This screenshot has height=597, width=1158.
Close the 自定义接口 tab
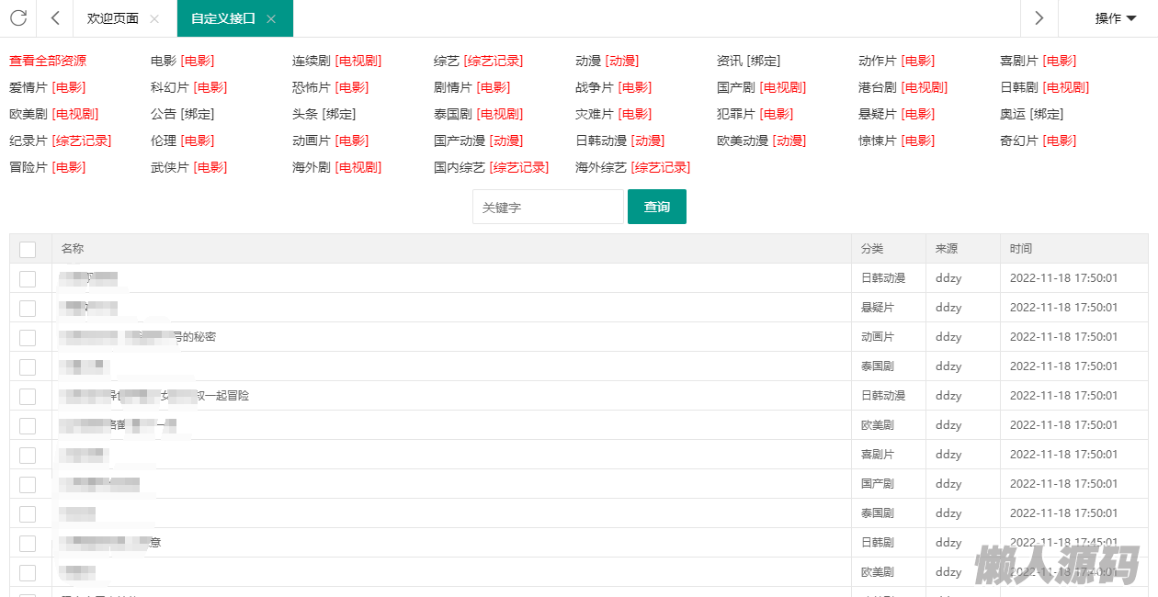(x=271, y=19)
